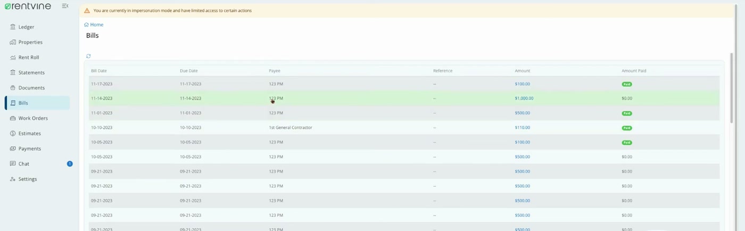
Task: Select the 11-01-2023 due date cell
Action: click(x=191, y=113)
